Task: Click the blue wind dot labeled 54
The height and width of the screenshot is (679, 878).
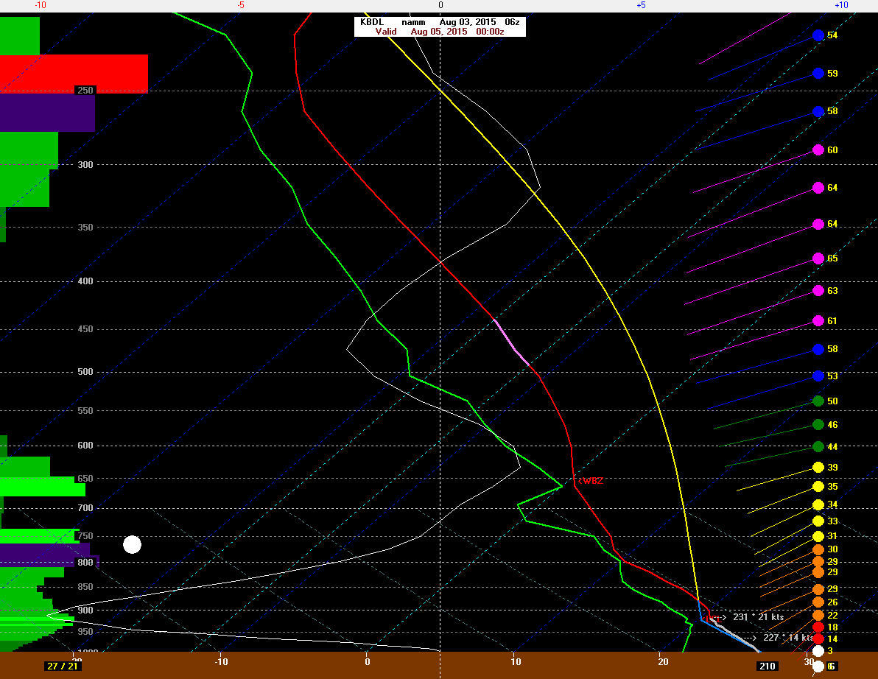Action: pos(818,35)
